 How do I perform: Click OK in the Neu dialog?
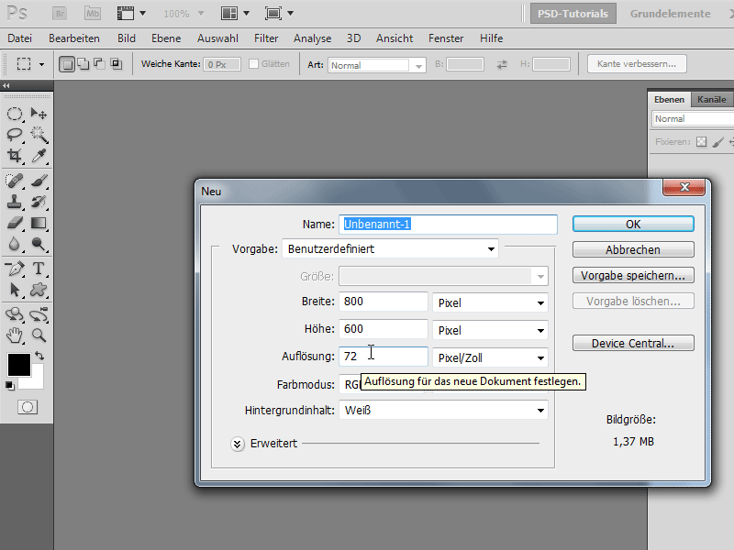click(633, 224)
